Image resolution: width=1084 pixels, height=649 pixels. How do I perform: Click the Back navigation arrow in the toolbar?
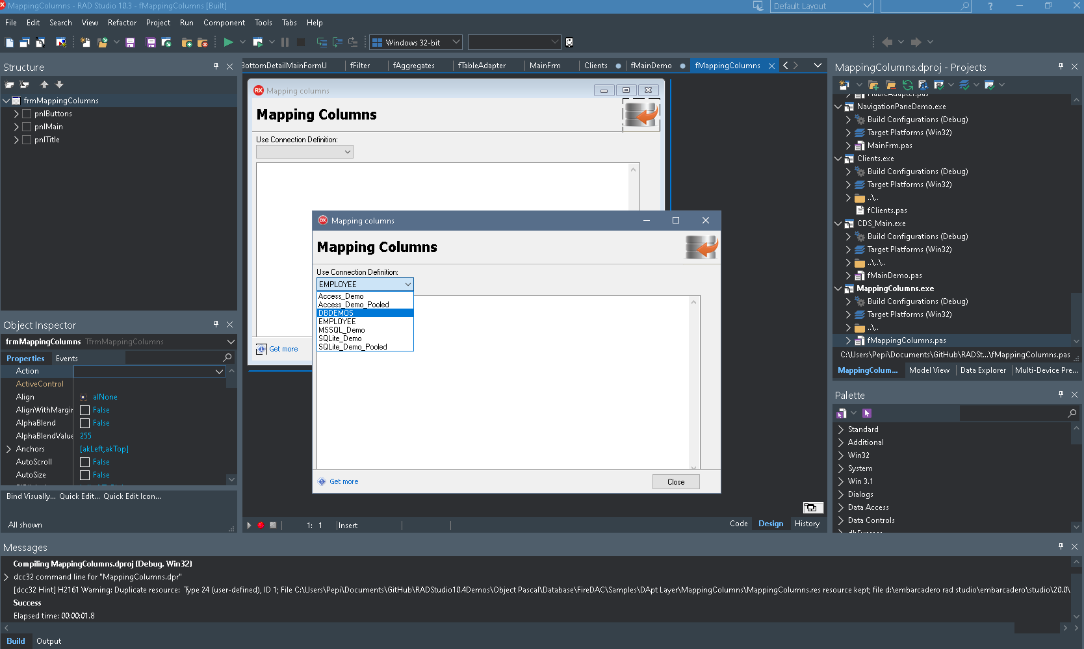(x=887, y=42)
